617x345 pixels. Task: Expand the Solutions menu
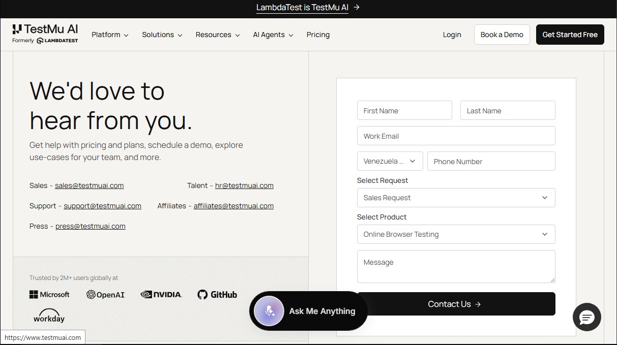(x=162, y=35)
